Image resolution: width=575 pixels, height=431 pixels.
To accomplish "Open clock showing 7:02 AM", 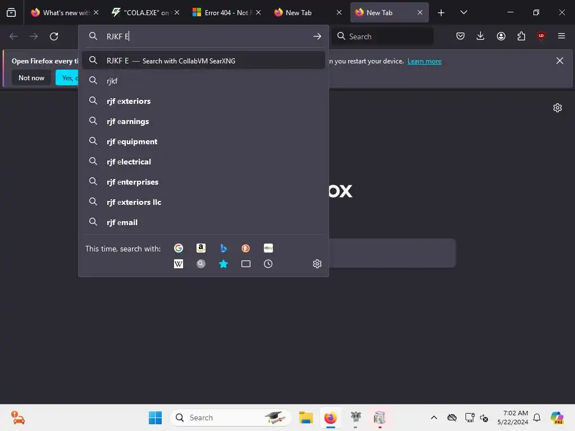I will pos(513,418).
